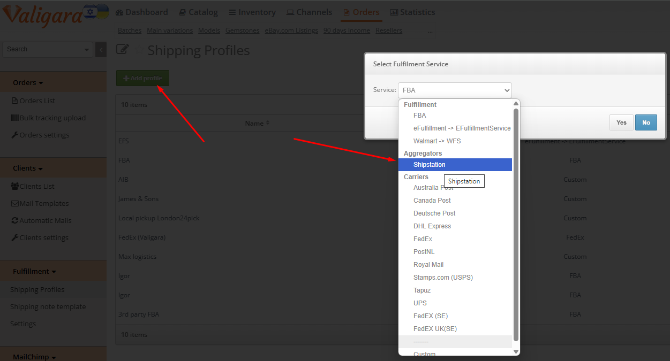This screenshot has width=670, height=361.
Task: Select Walmart -> WFS option
Action: pos(455,141)
